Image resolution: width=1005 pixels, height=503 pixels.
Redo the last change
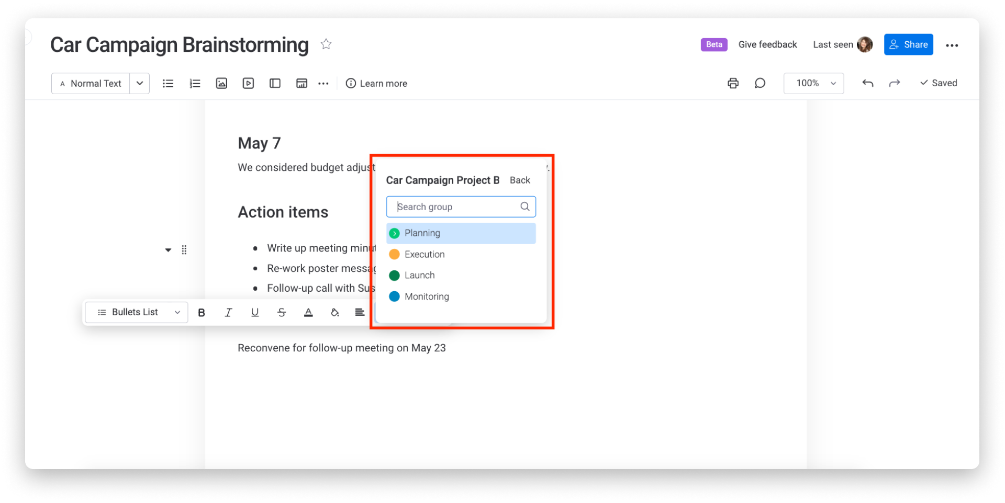pyautogui.click(x=895, y=83)
